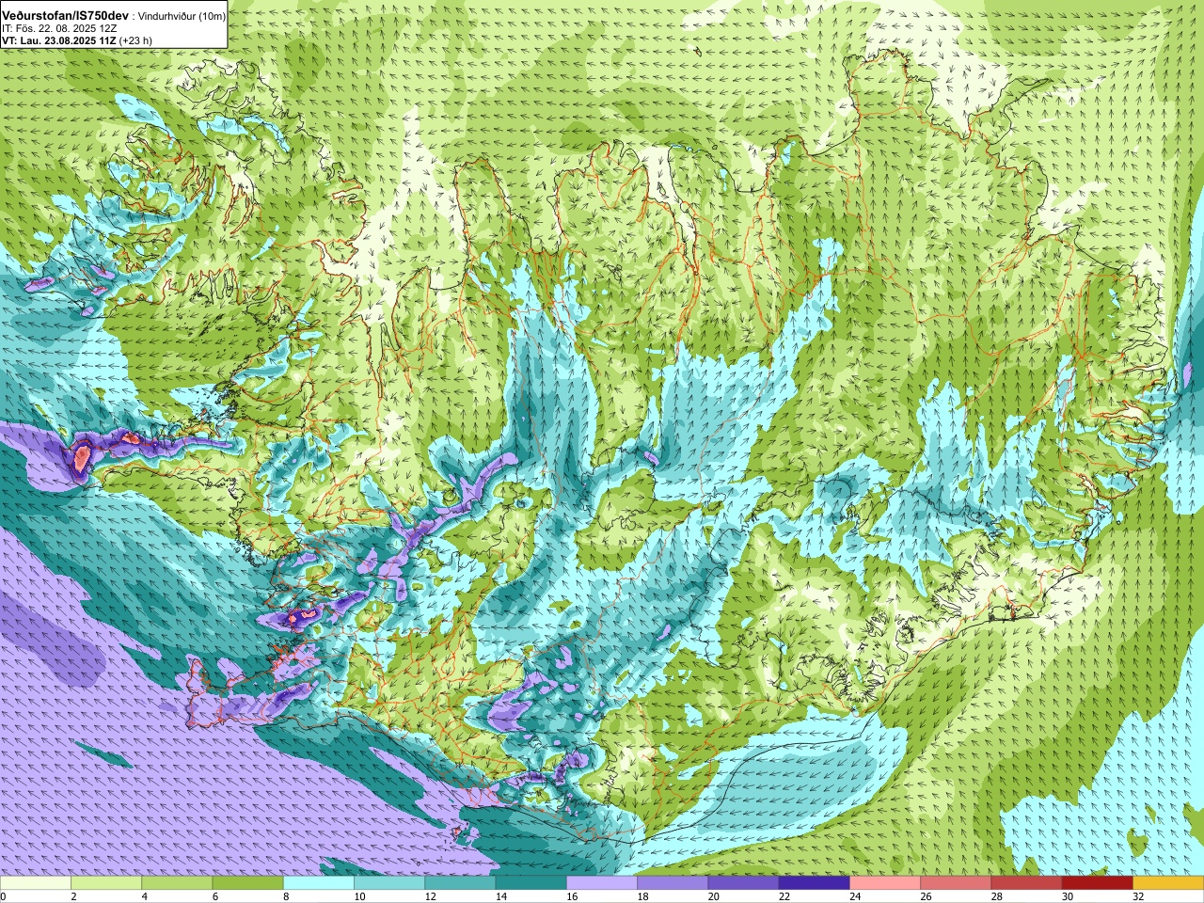The image size is (1204, 903).
Task: Click the legend value "14"
Action: pyautogui.click(x=501, y=896)
